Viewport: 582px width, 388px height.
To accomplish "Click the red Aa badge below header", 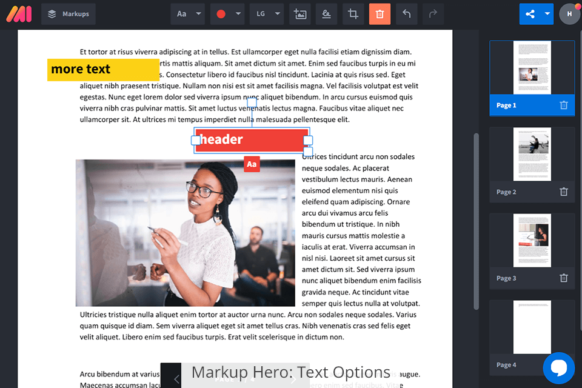I will click(252, 164).
